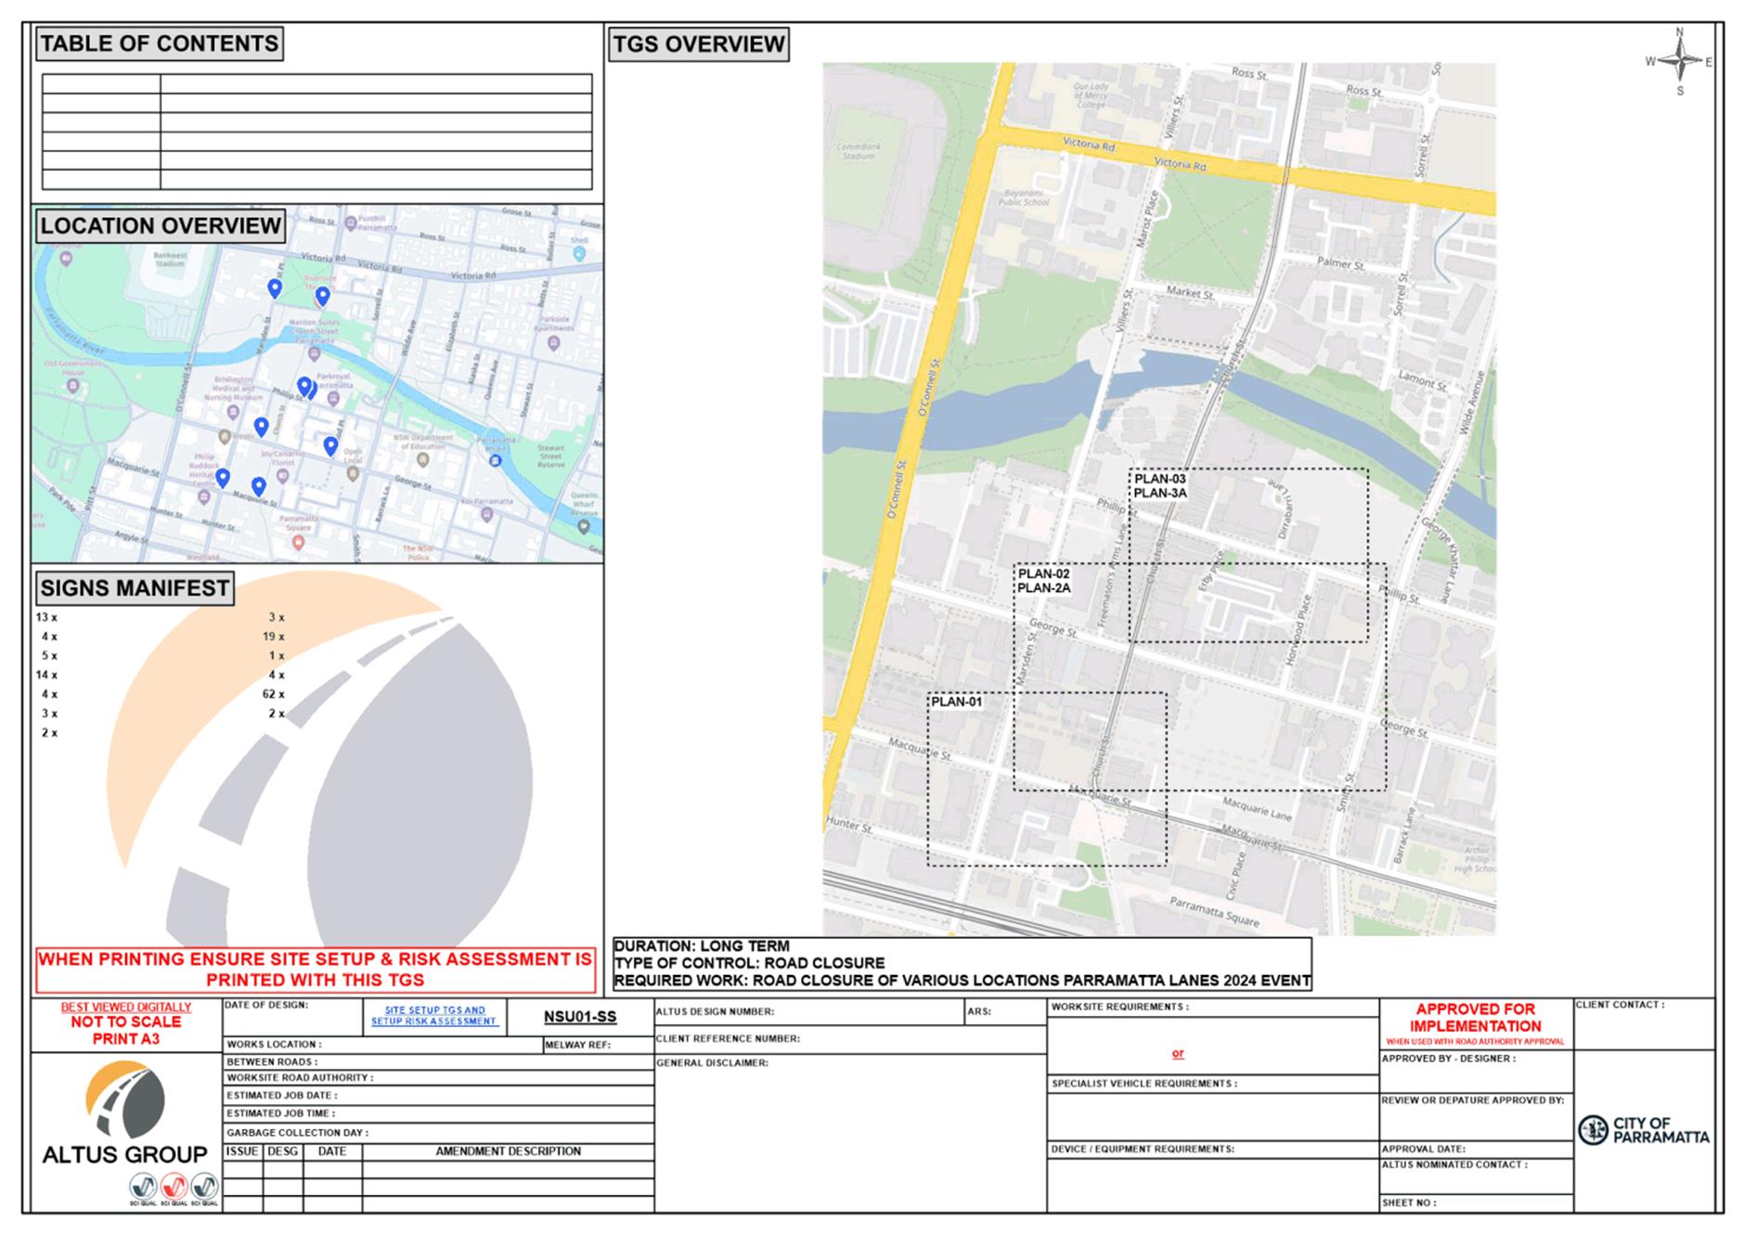Click the Punthill Parramatta hotel marker
Viewport: 1744px width, 1233px height.
350,223
